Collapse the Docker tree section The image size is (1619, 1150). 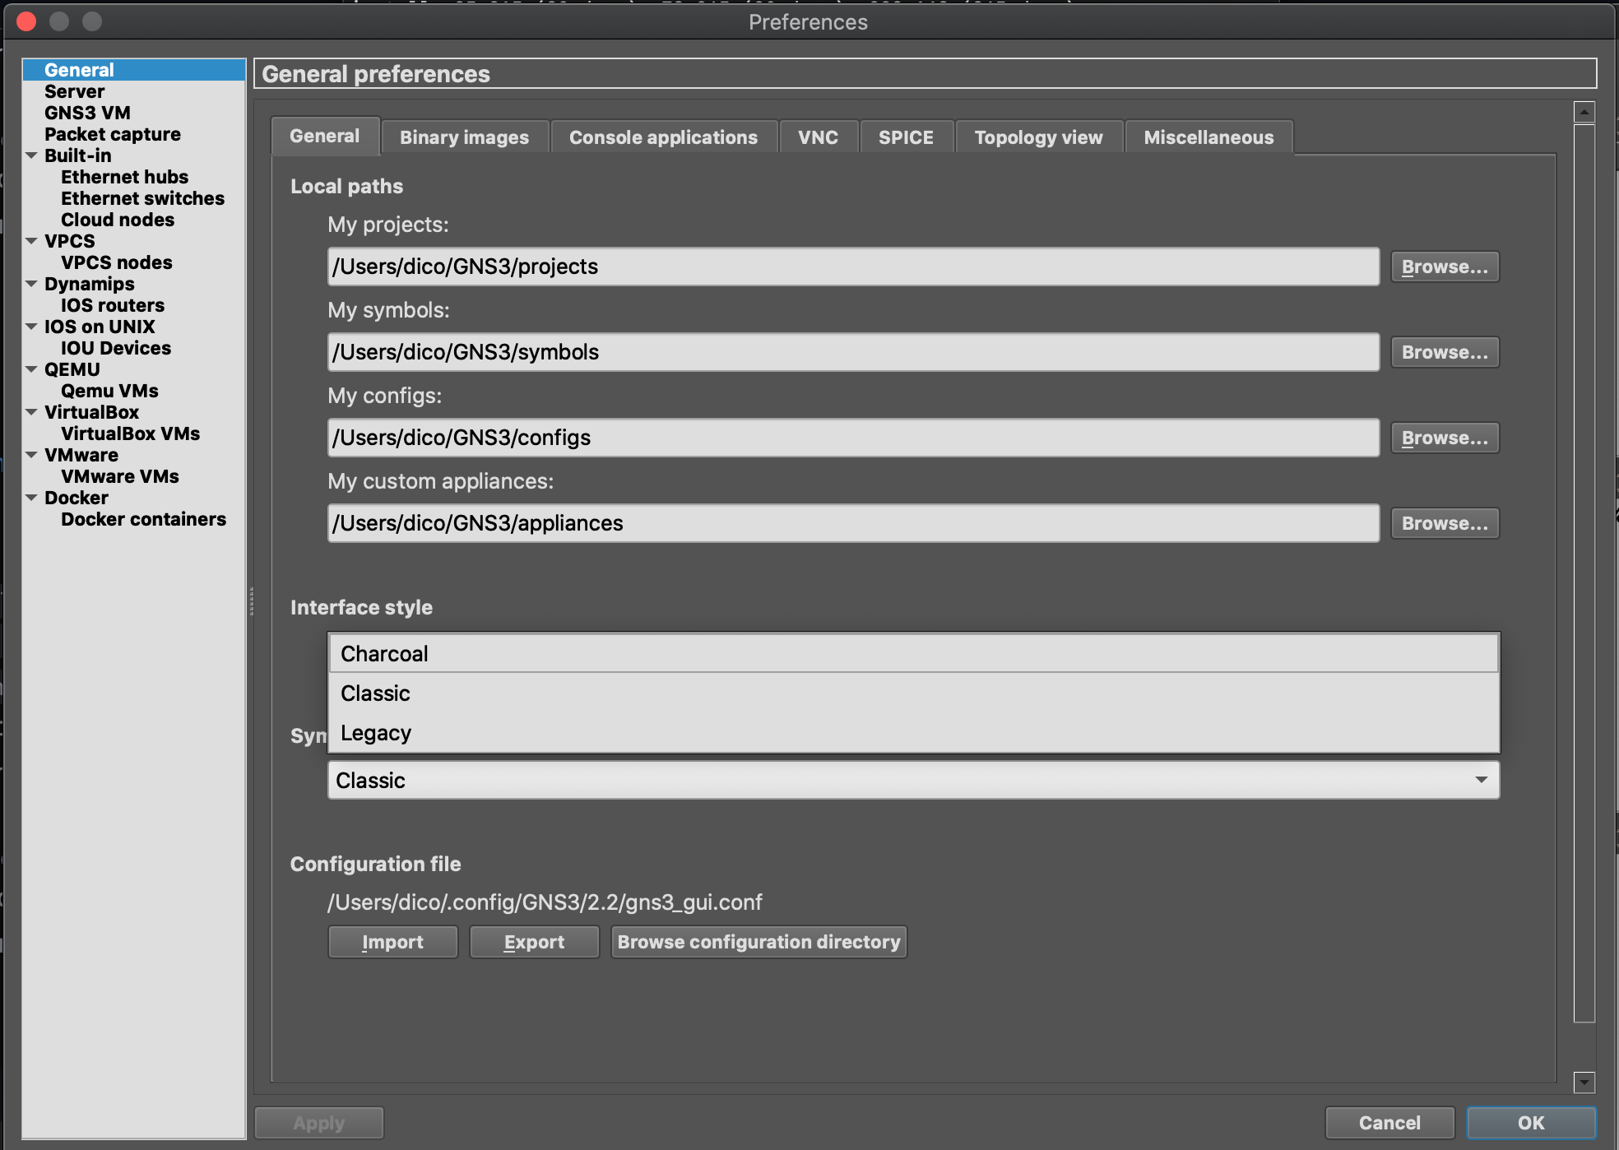point(32,498)
